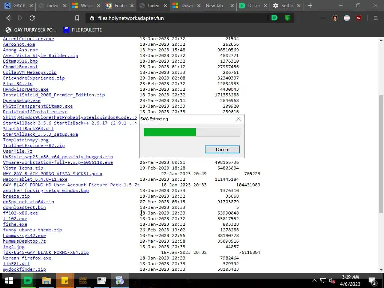Close the Enable tab

(x=132, y=6)
